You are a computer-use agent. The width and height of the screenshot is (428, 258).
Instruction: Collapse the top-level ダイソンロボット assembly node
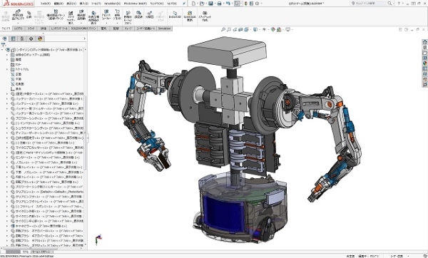(2, 50)
